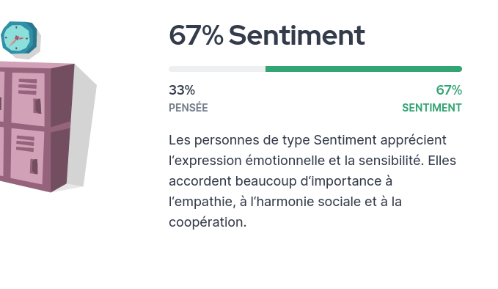Click the clock's hands at its center
Screen dimensions: 498x289
tap(17, 39)
